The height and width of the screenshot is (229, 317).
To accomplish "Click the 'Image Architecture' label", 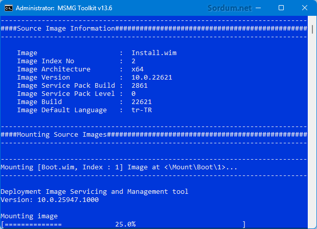I will click(x=54, y=69).
